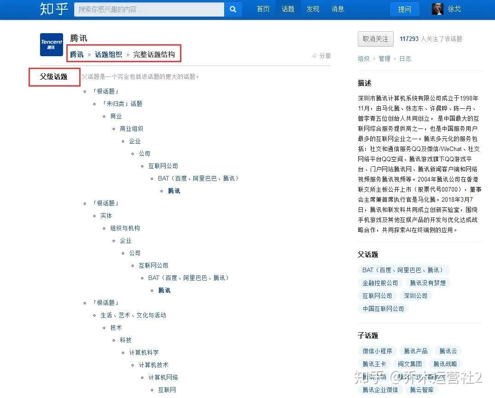Focus the search input field
This screenshot has height=398, width=495.
click(x=149, y=9)
